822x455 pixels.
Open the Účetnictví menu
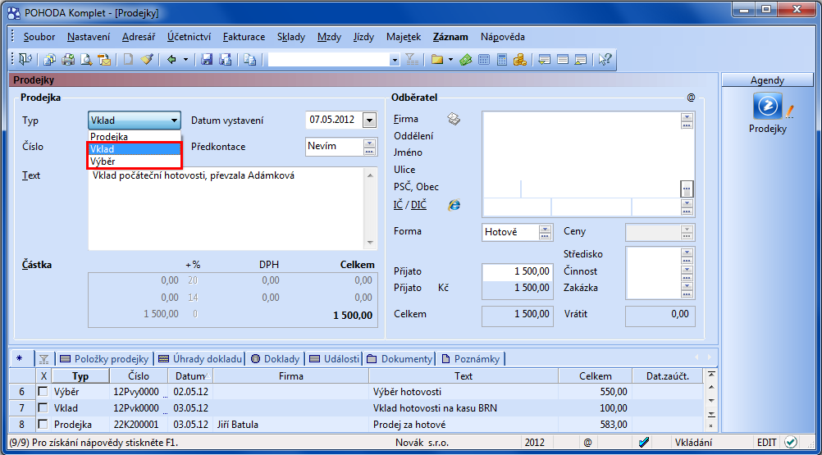[x=189, y=37]
